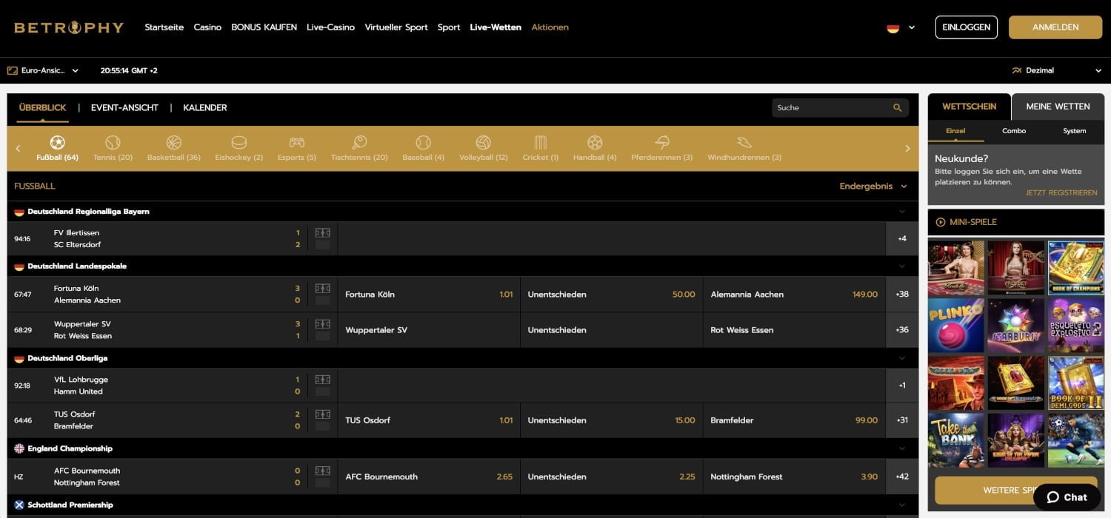Screen dimensions: 1111x518
Task: Bet on Alemannia Aachen at 149.00
Action: pos(794,295)
